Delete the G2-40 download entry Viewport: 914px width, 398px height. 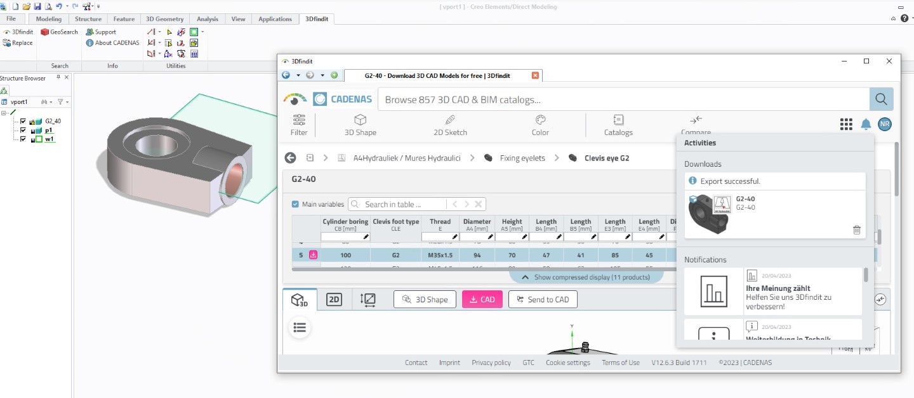click(x=857, y=230)
